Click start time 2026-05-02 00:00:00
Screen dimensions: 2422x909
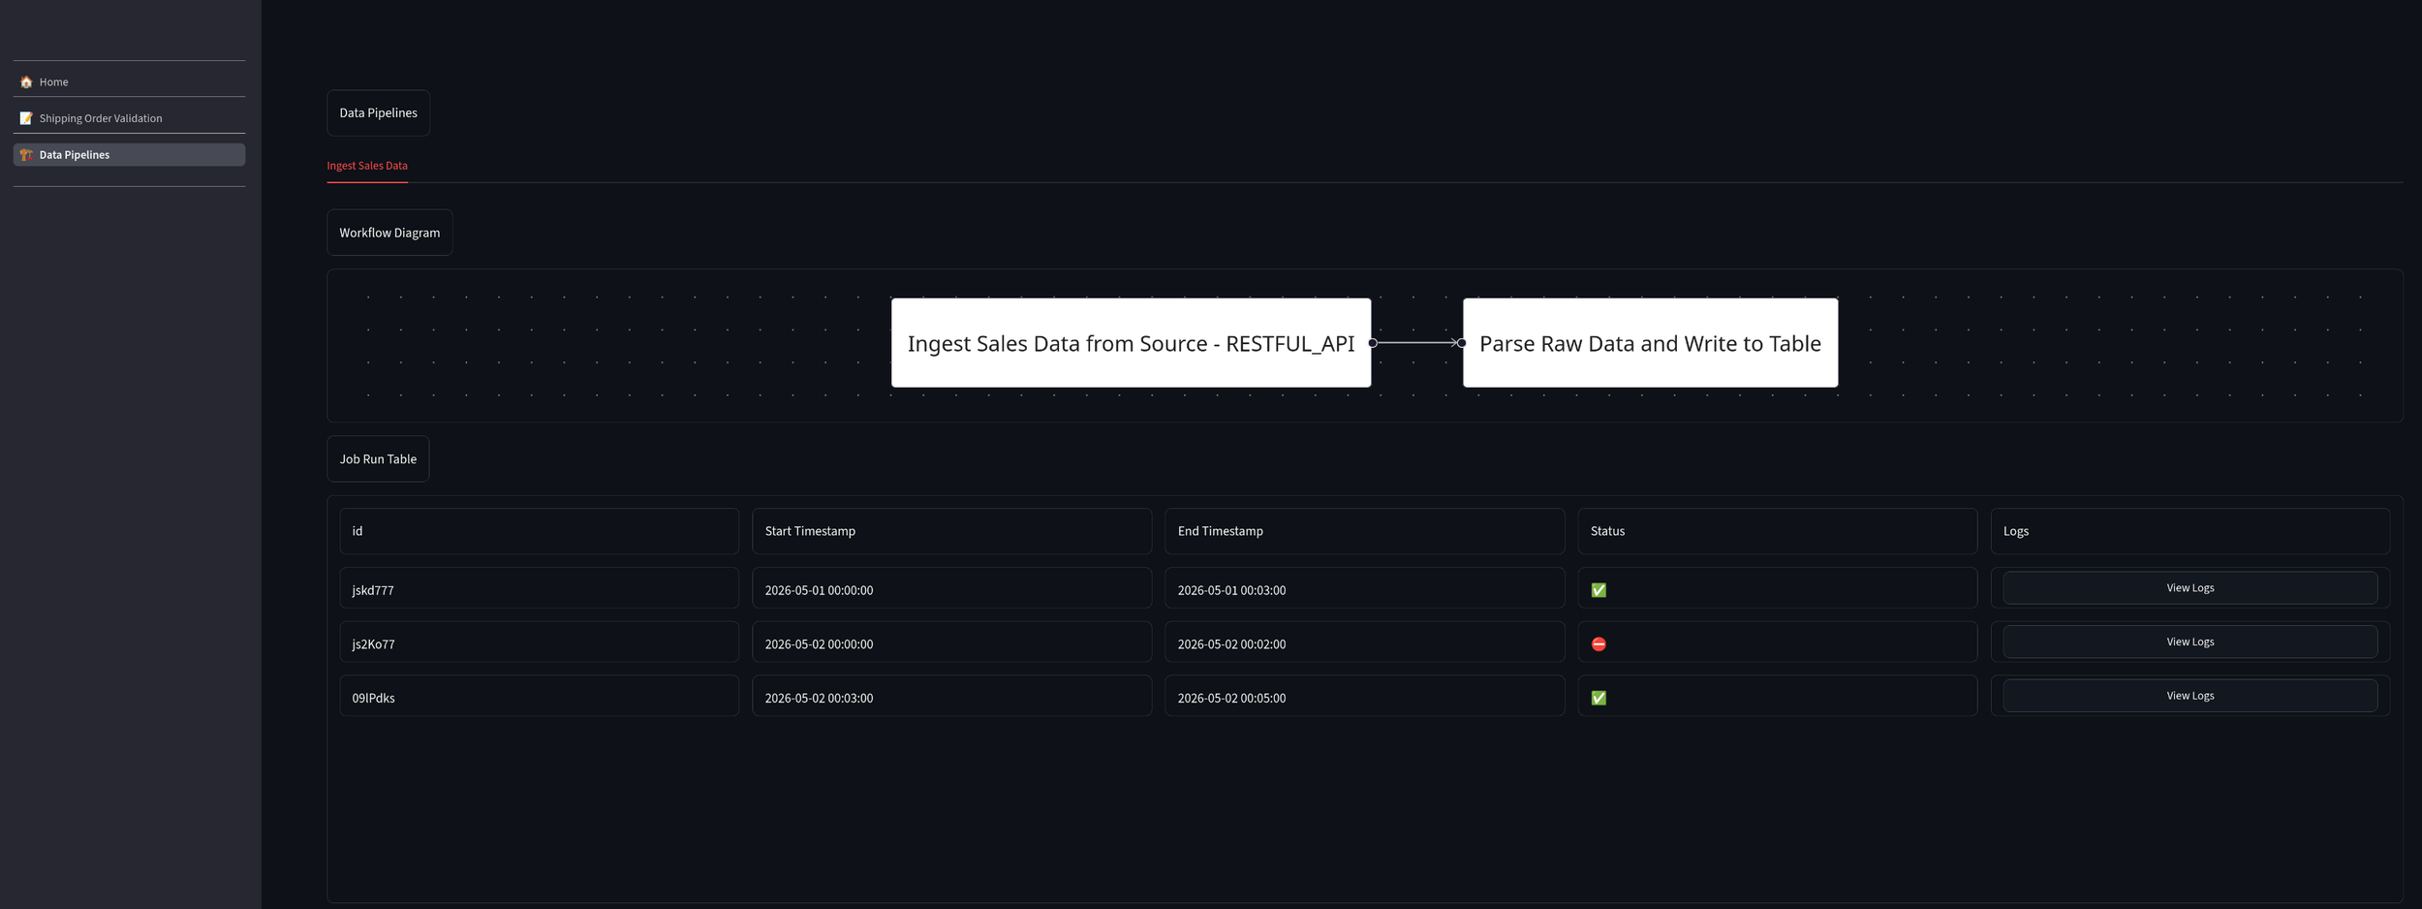click(x=951, y=643)
